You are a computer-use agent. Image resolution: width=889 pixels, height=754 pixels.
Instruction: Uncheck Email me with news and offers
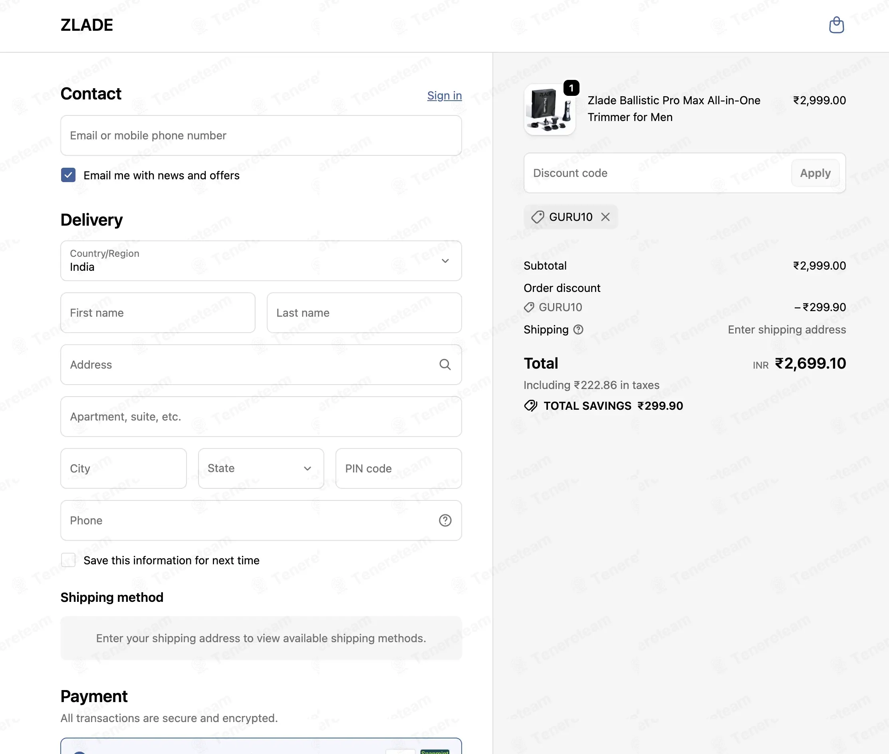68,175
